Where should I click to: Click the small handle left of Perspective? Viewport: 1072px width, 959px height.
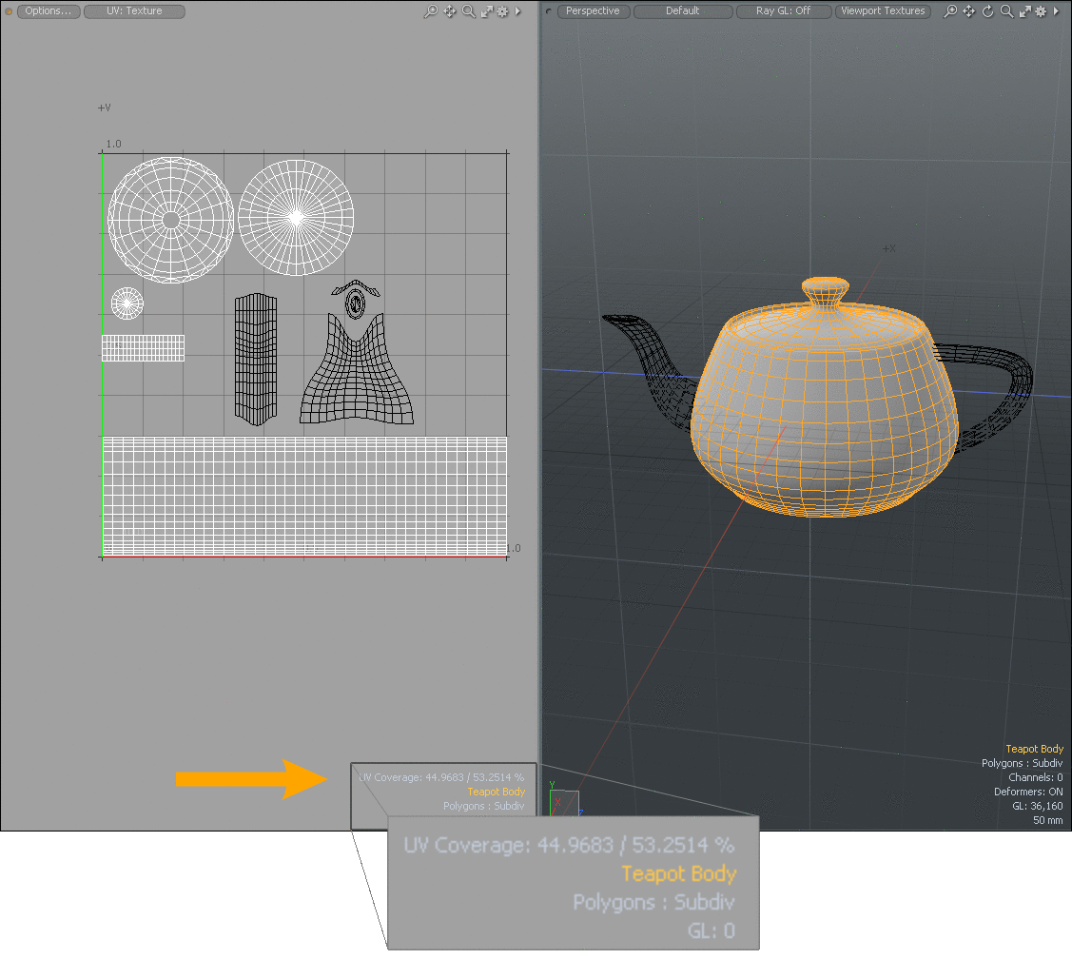(x=548, y=11)
